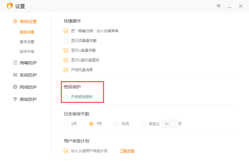Switch to 软件升级 settings page
This screenshot has height=164, width=249.
click(x=27, y=52)
